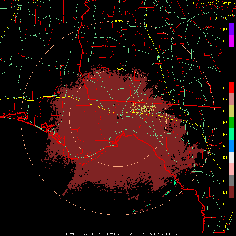The width and height of the screenshot is (236, 236).
Task: Click the HR legend label
Action: (x=225, y=123)
